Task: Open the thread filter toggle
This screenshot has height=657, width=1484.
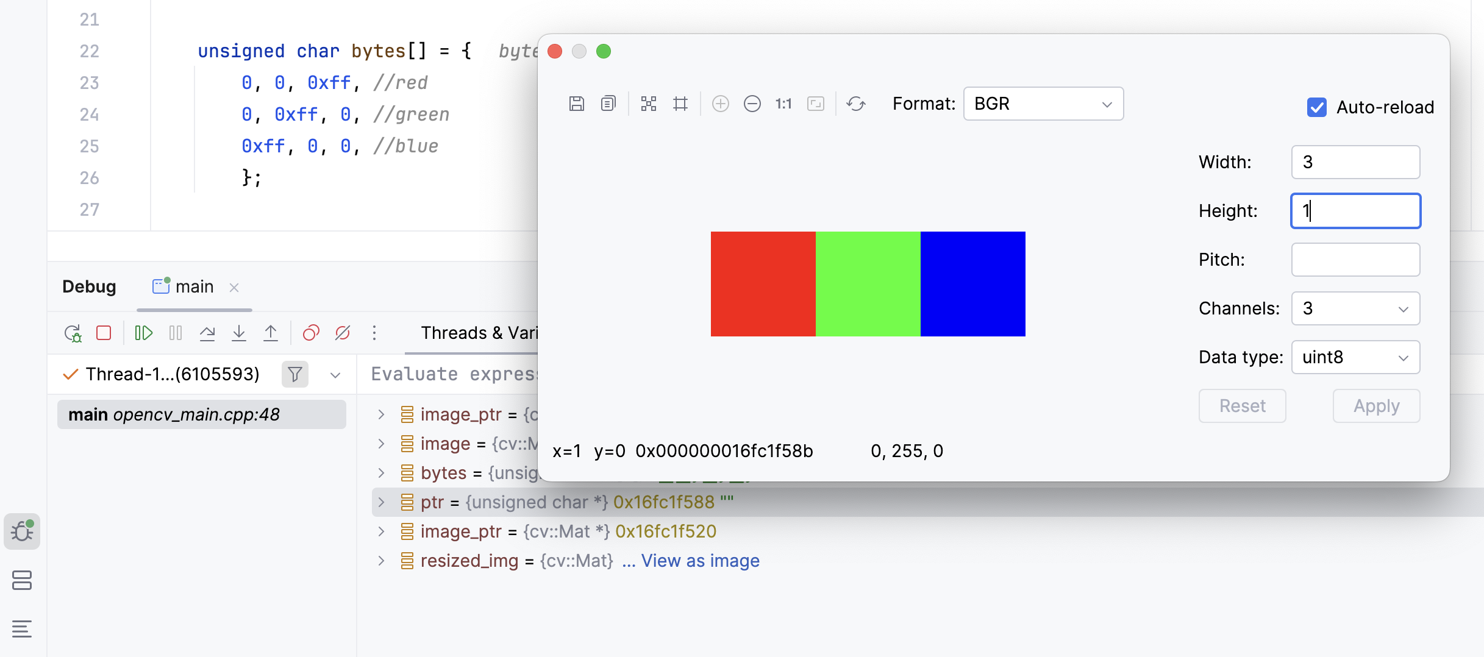Action: (x=294, y=374)
